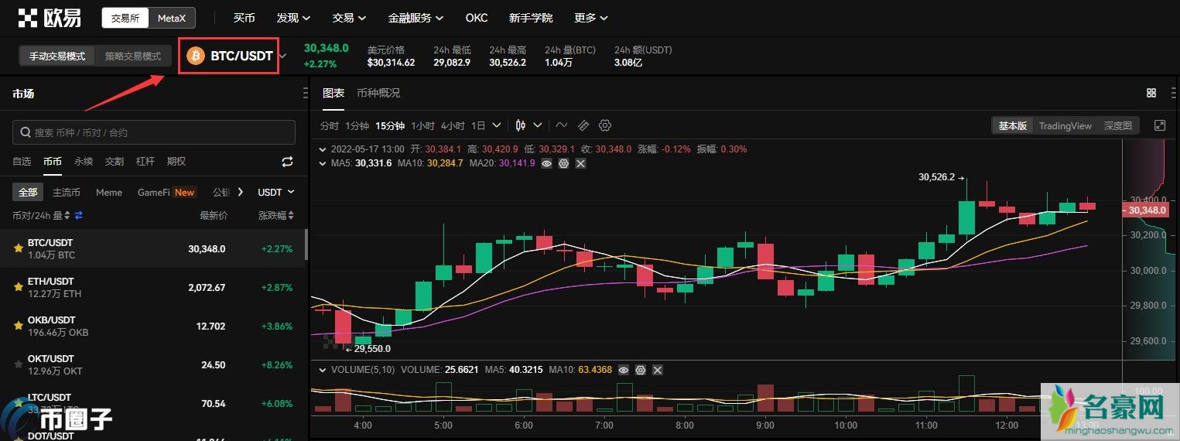The width and height of the screenshot is (1180, 441).
Task: Collapse the MA5 indicator row chevron
Action: 323,163
